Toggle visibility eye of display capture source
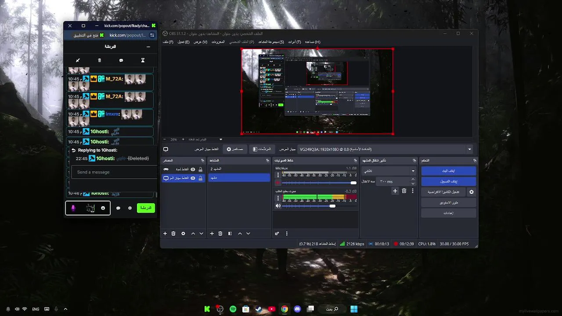562x316 pixels. click(x=193, y=178)
